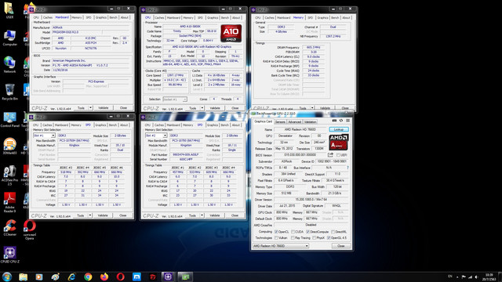Screen dimensions: 502x282
Task: Open the Socket #1 Selection dropdown
Action: pos(175,99)
